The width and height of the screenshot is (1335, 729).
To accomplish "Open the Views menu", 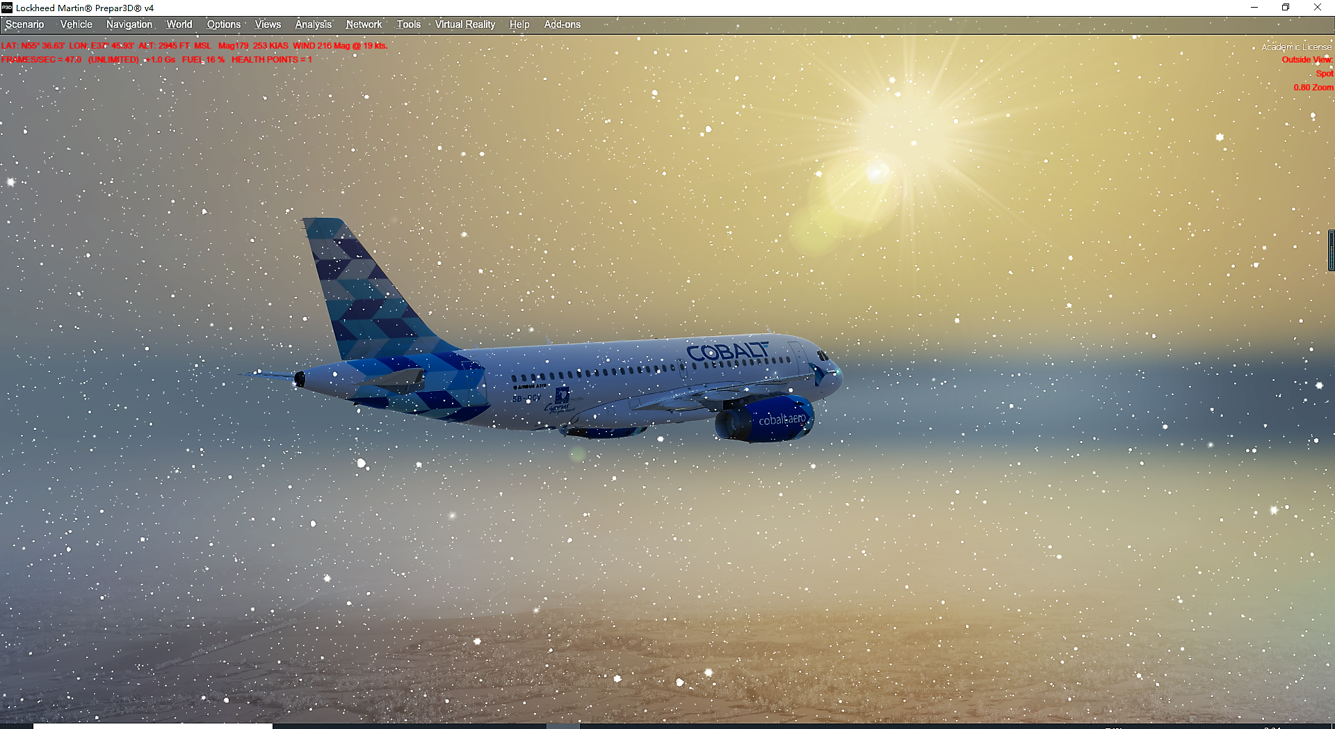I will coord(268,24).
